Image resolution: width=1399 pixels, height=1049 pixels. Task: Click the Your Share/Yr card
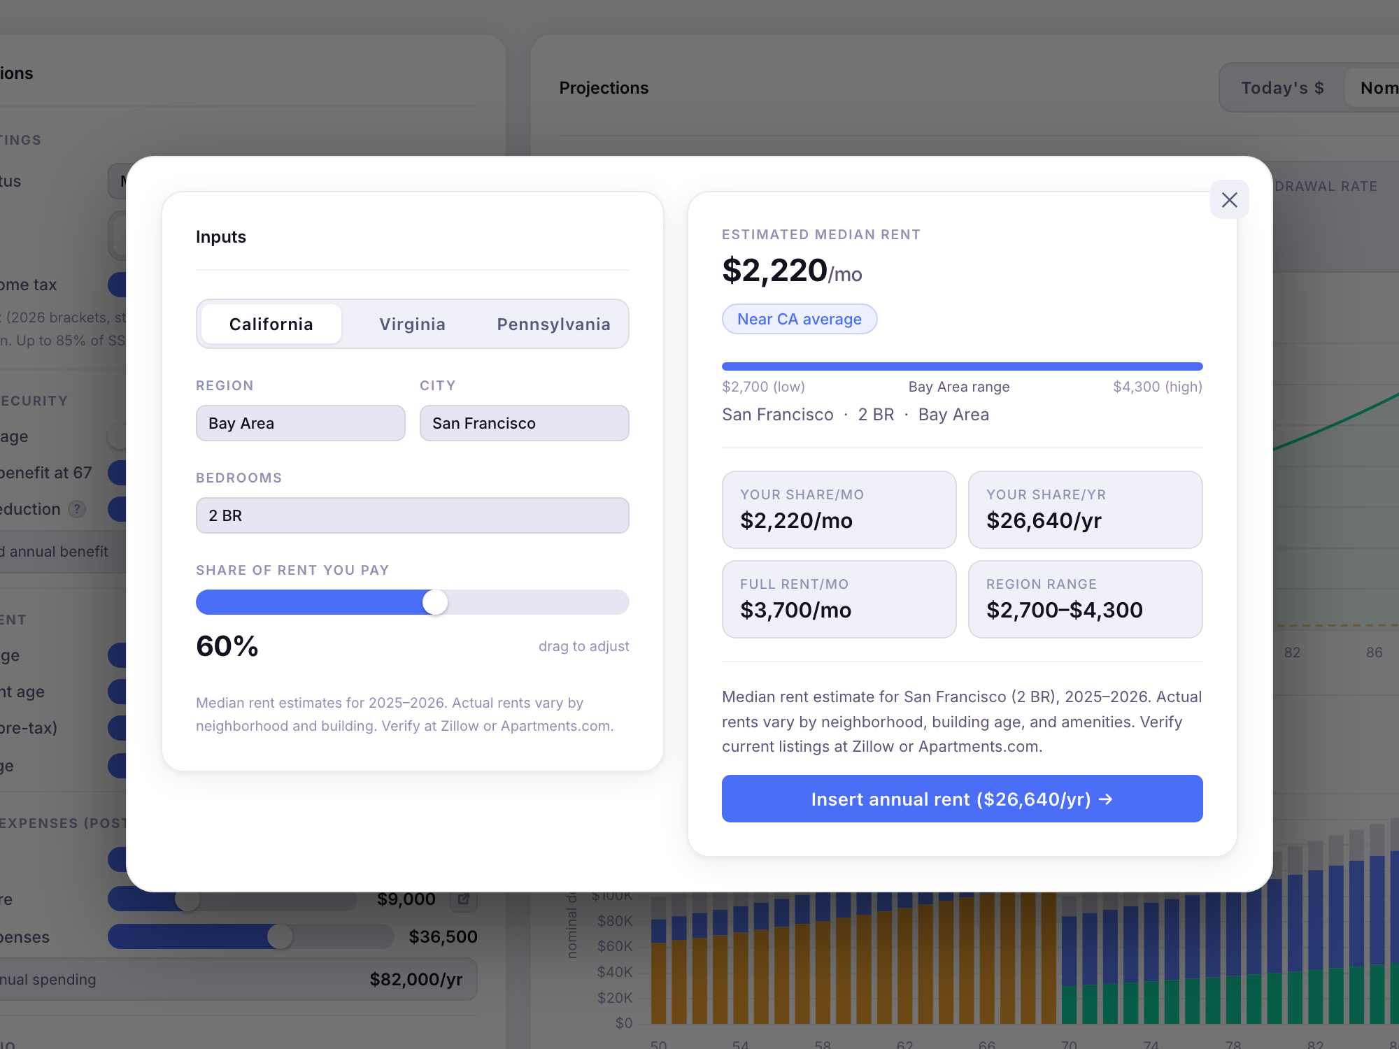click(1085, 509)
